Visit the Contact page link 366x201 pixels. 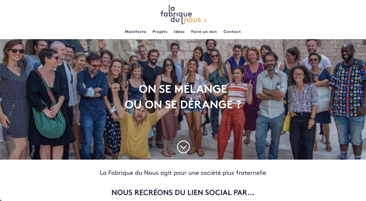pos(232,32)
